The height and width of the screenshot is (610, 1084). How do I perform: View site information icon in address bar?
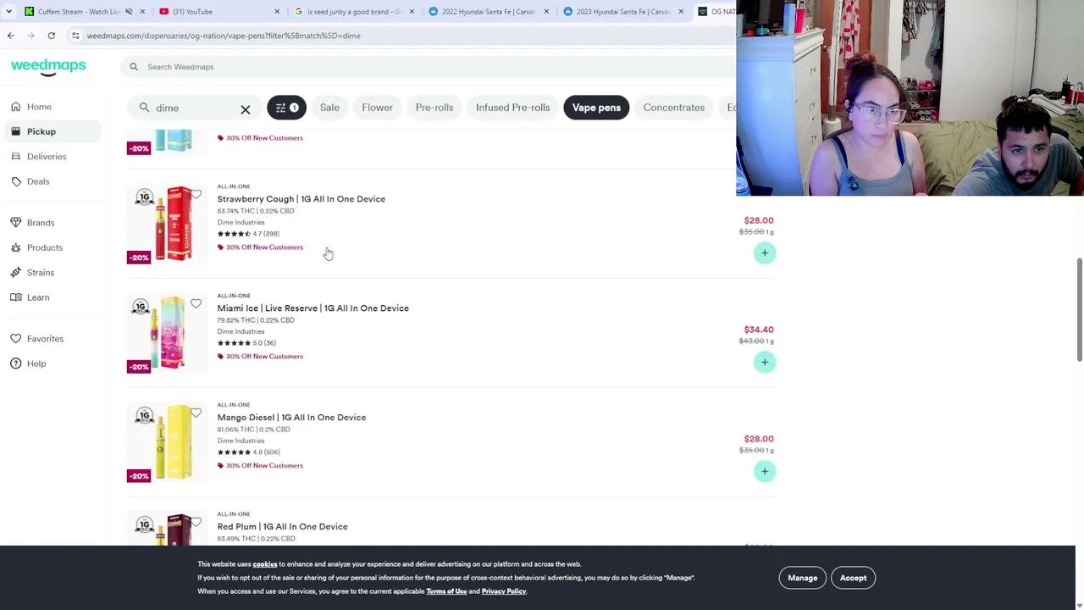pyautogui.click(x=75, y=36)
